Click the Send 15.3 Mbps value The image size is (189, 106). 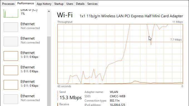point(71,98)
